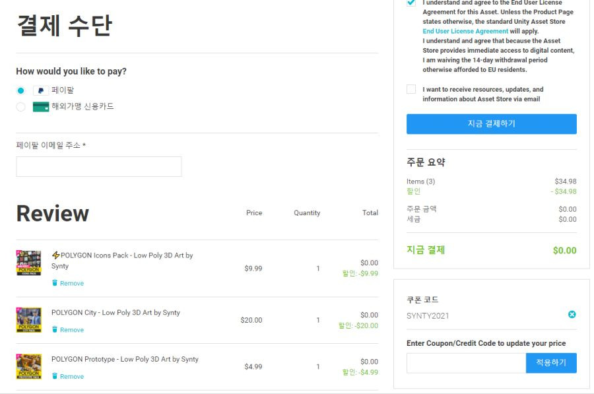Image resolution: width=594 pixels, height=394 pixels.
Task: Click the 결제 수단 heading
Action: coord(65,25)
